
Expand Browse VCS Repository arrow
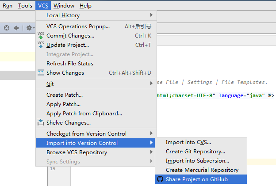[151, 152]
